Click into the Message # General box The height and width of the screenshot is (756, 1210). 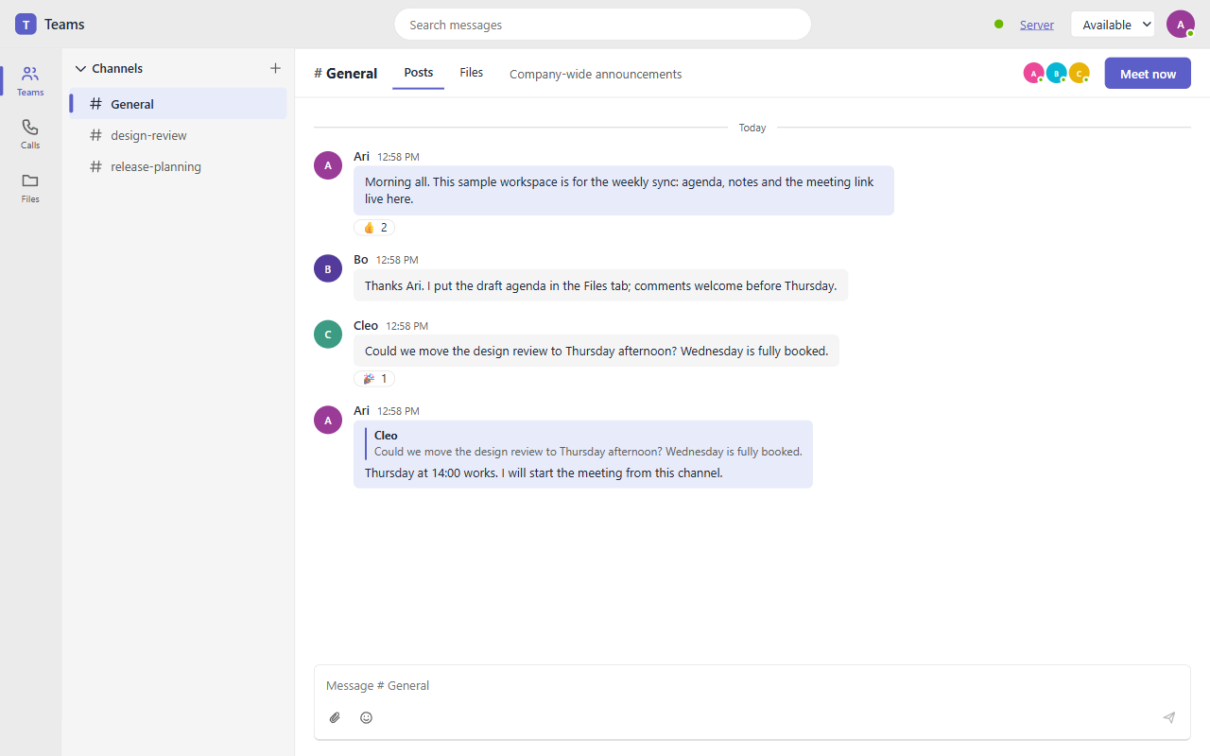tap(752, 685)
